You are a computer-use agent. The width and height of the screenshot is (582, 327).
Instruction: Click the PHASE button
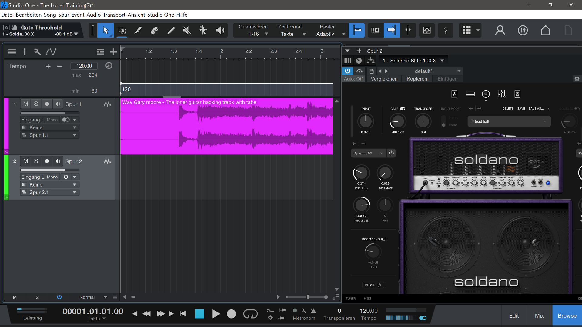click(373, 285)
